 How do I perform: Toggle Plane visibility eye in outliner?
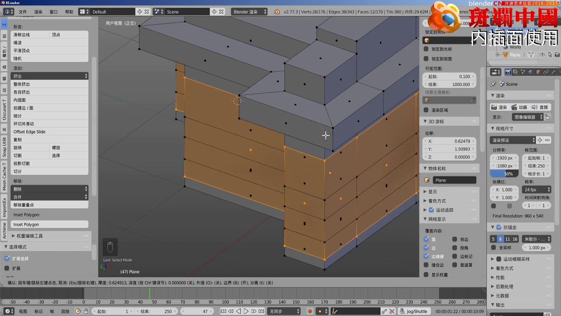[x=543, y=55]
